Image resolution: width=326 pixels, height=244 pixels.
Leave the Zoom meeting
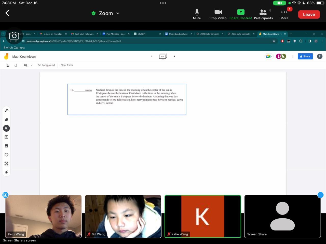tap(309, 14)
